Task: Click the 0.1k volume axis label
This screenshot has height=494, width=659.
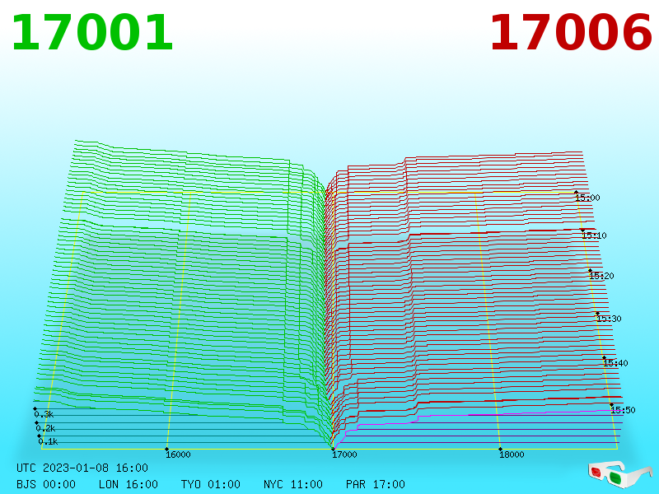Action: click(x=48, y=441)
